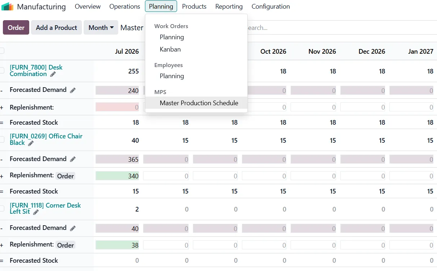Edit Desk Combination Forecasted Demand pencil

(73, 90)
